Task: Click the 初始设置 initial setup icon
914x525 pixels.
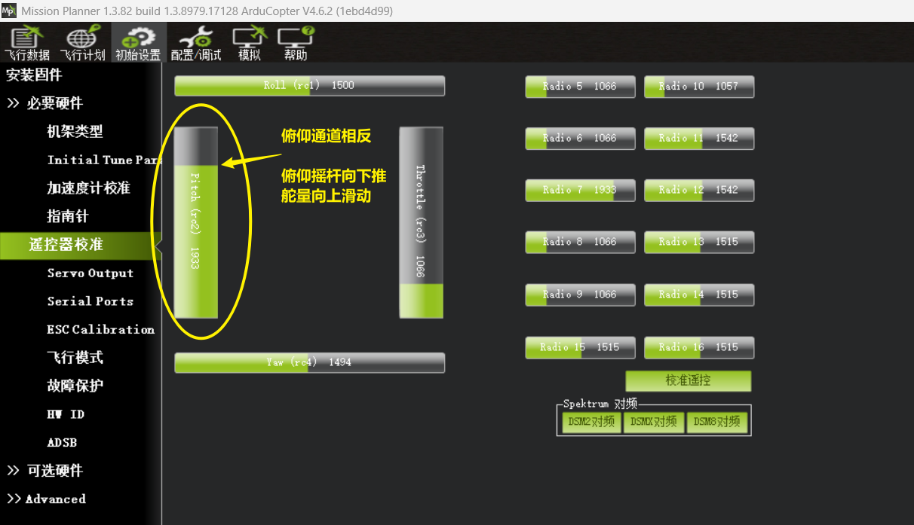Action: click(138, 44)
